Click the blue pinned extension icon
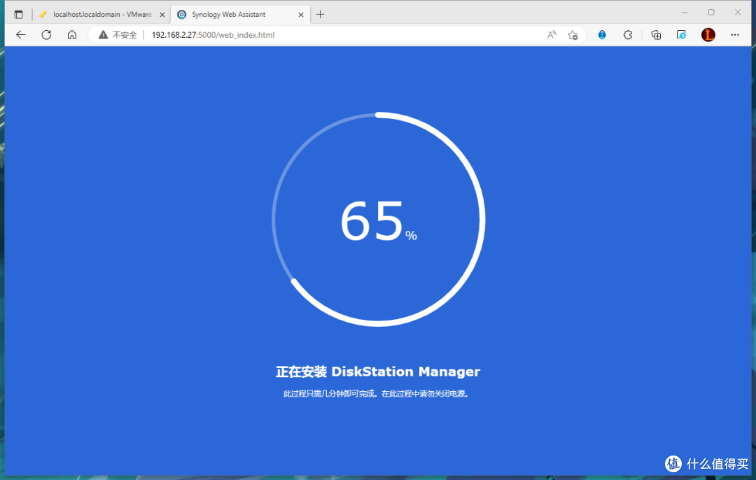The image size is (756, 480). tap(601, 34)
